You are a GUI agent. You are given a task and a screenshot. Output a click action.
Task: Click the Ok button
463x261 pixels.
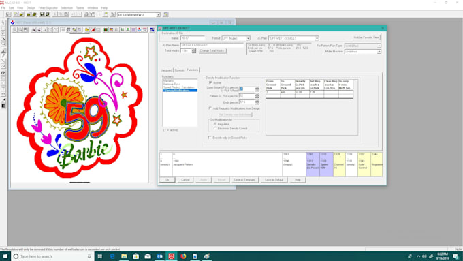[167, 180]
